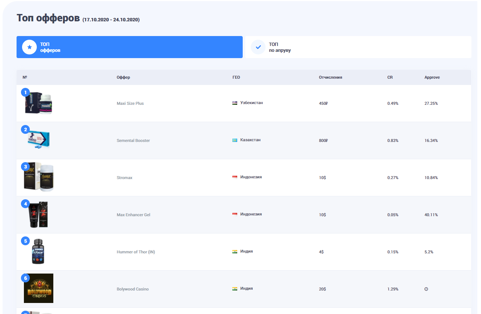Click the 1.29% CR value

393,289
